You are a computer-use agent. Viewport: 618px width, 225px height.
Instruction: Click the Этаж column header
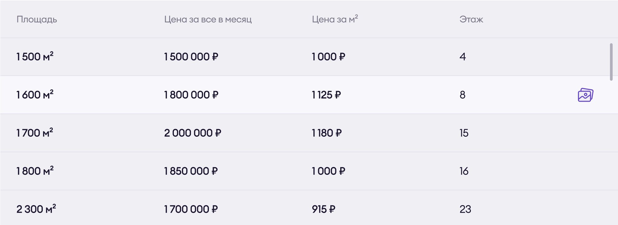471,20
